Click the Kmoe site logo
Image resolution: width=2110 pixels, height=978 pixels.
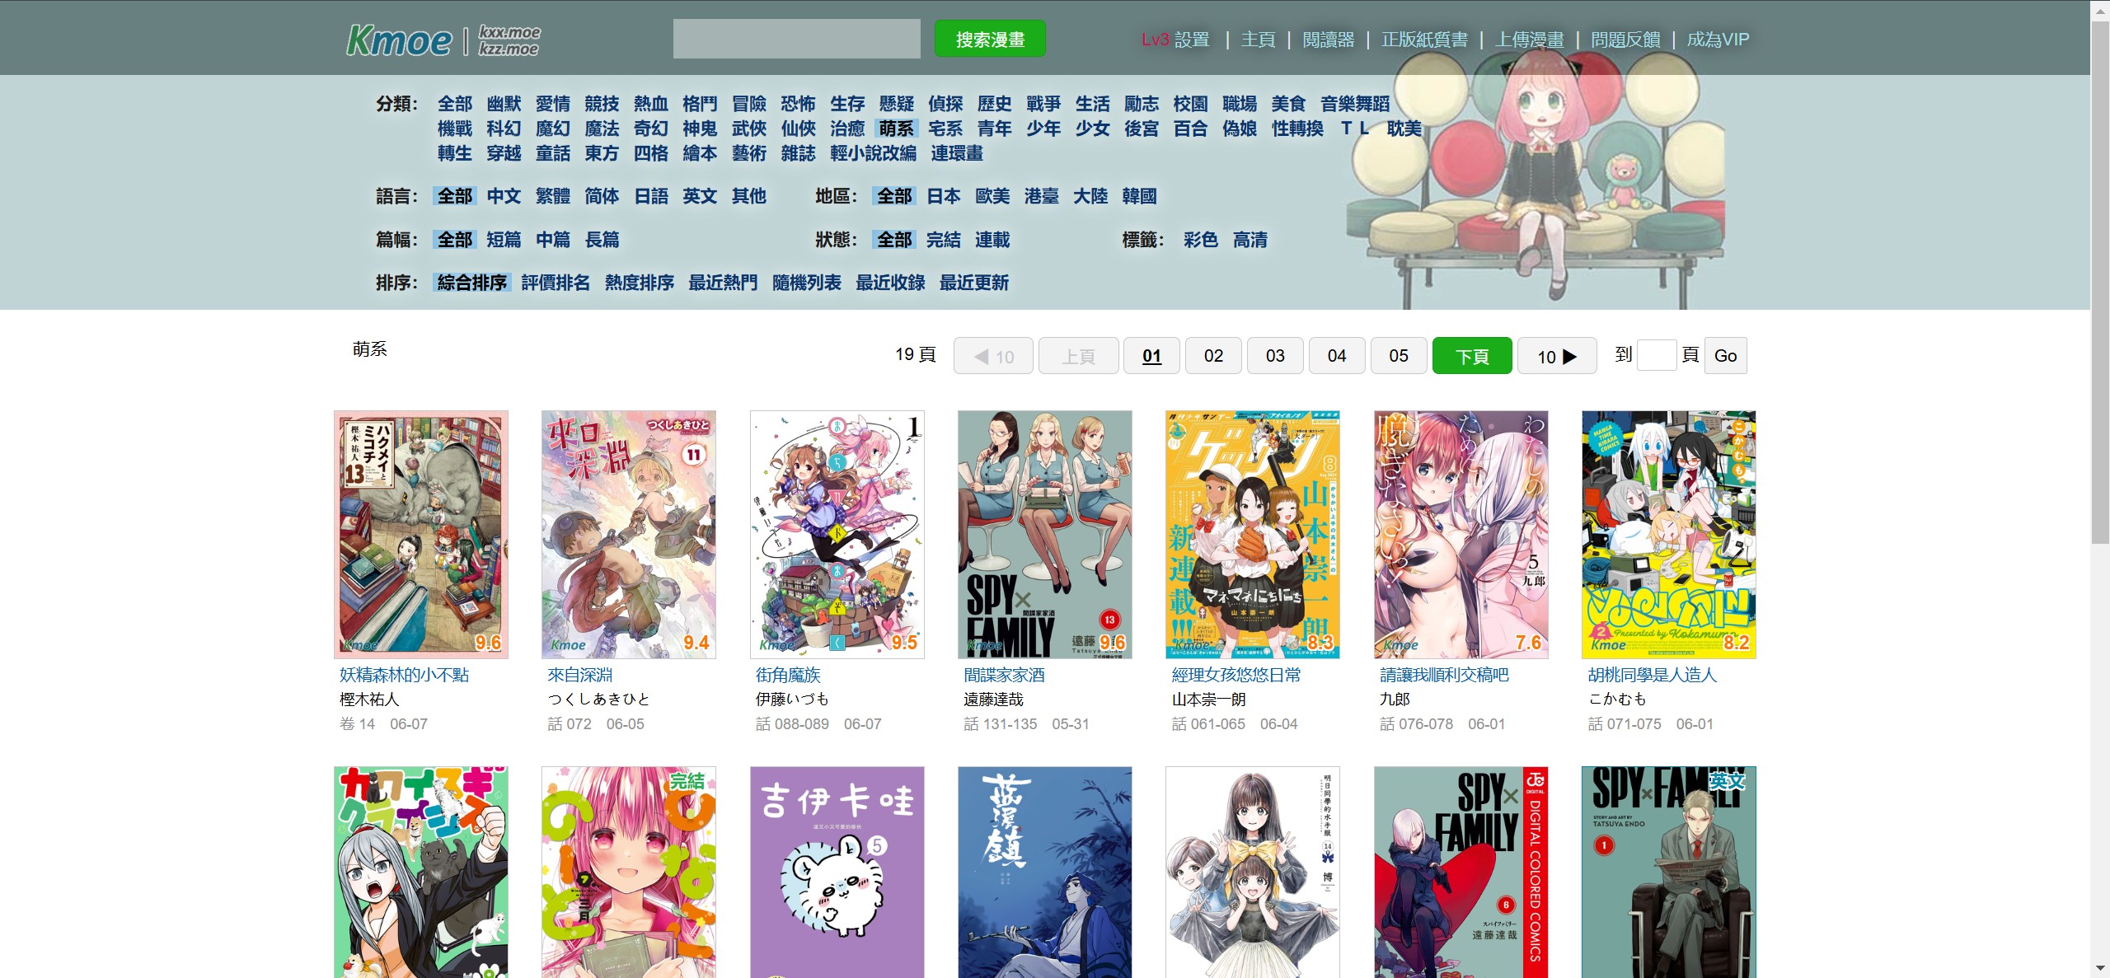coord(399,40)
